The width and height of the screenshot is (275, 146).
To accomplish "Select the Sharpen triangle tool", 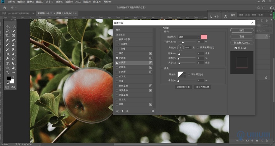I will (x=13, y=54).
